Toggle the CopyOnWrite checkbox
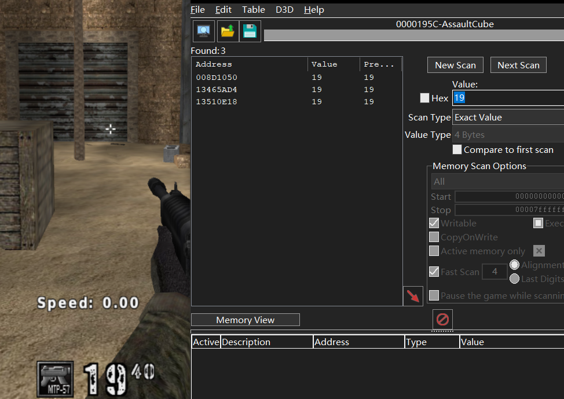 (434, 237)
